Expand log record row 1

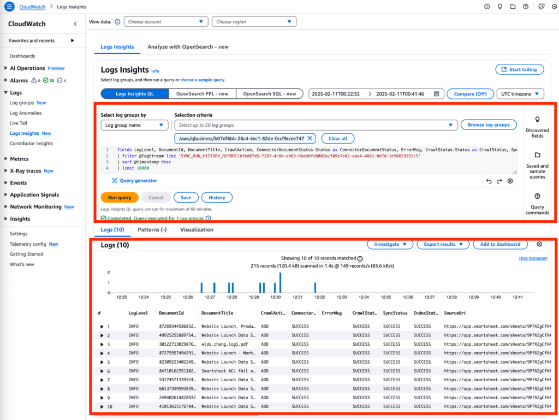point(102,327)
